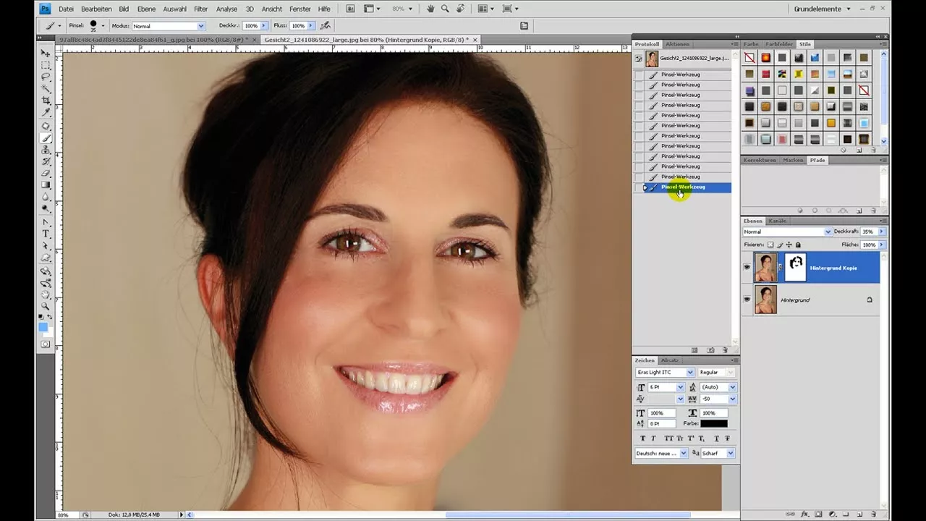Select the Move tool

pos(46,54)
